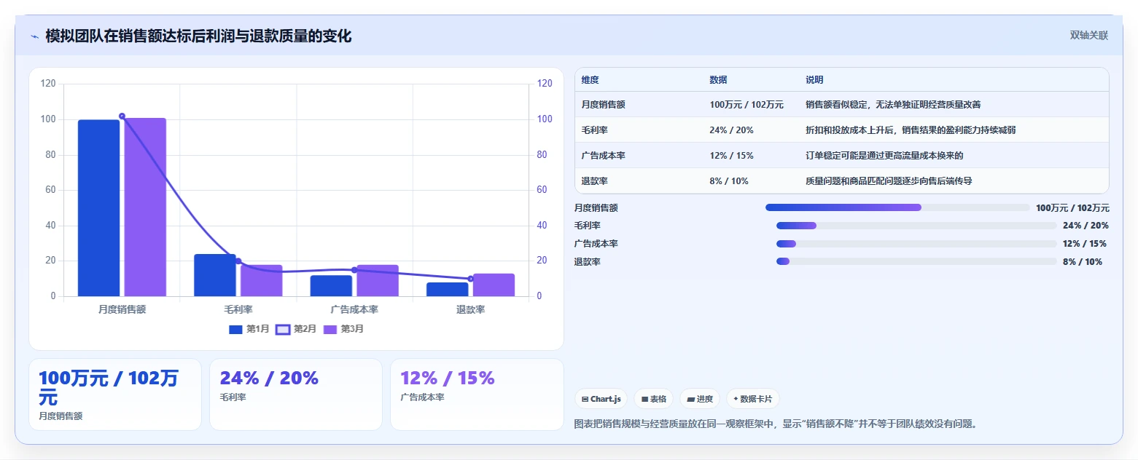Click the 退款率 table row label
The image size is (1138, 460).
(594, 181)
